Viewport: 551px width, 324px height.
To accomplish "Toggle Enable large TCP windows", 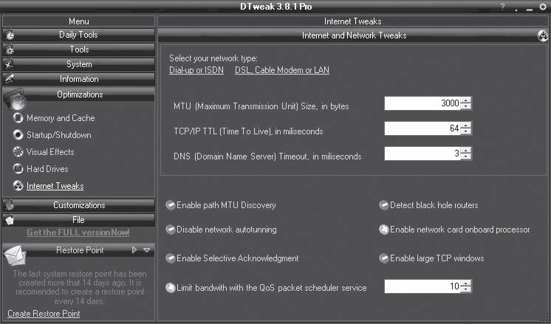I will (x=384, y=258).
